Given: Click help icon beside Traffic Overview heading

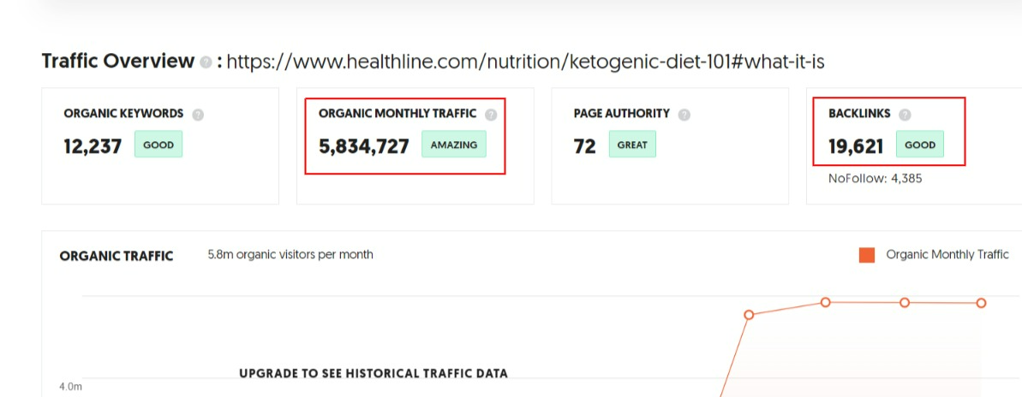Looking at the screenshot, I should point(206,62).
